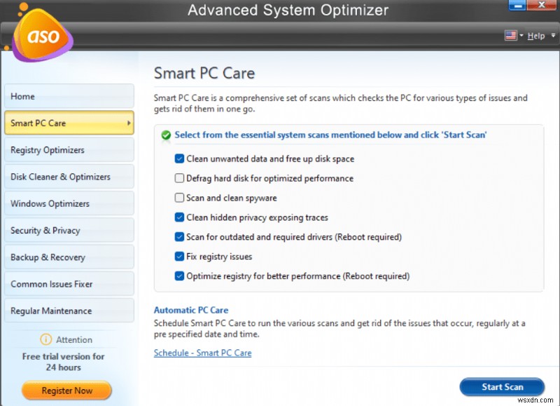Open the 'Schedule - Smart PC Care' link

[x=202, y=353]
